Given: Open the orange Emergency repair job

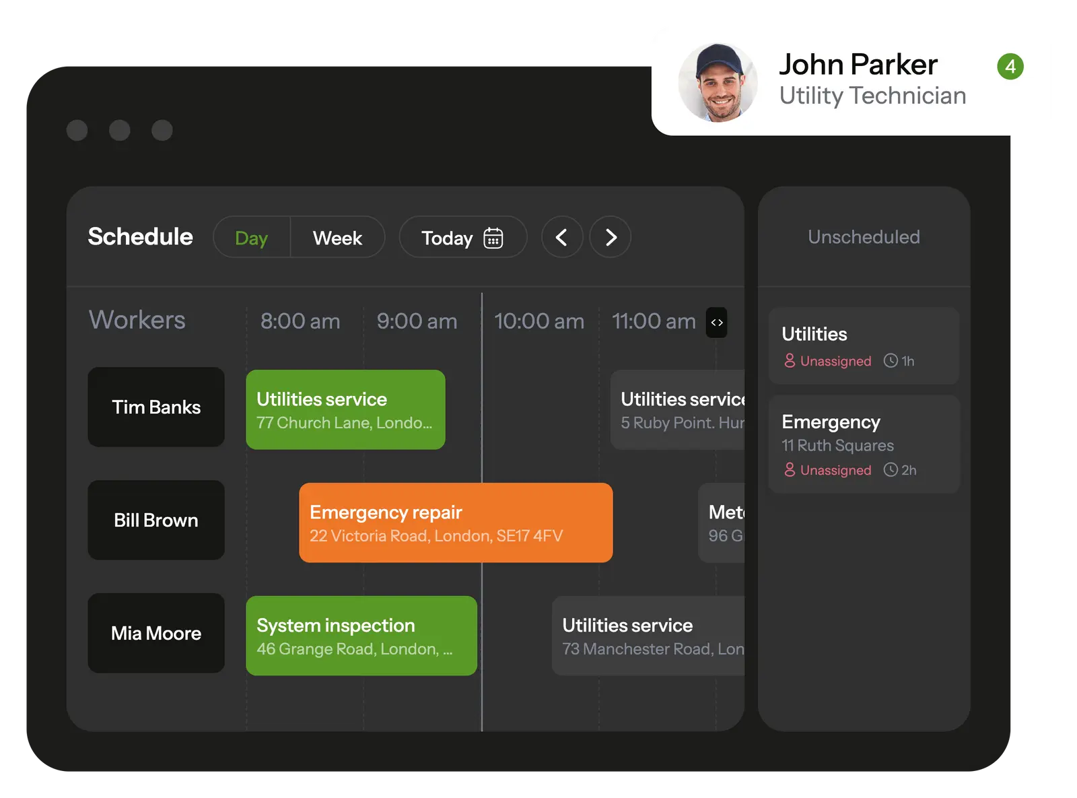Looking at the screenshot, I should 456,523.
